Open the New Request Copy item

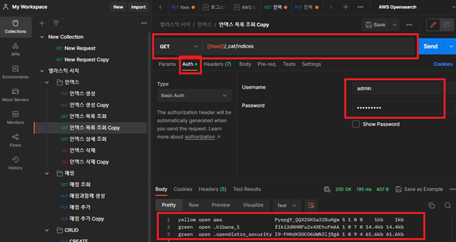tap(90, 59)
